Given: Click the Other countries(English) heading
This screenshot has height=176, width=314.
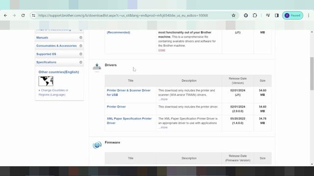Looking at the screenshot, I should [59, 72].
